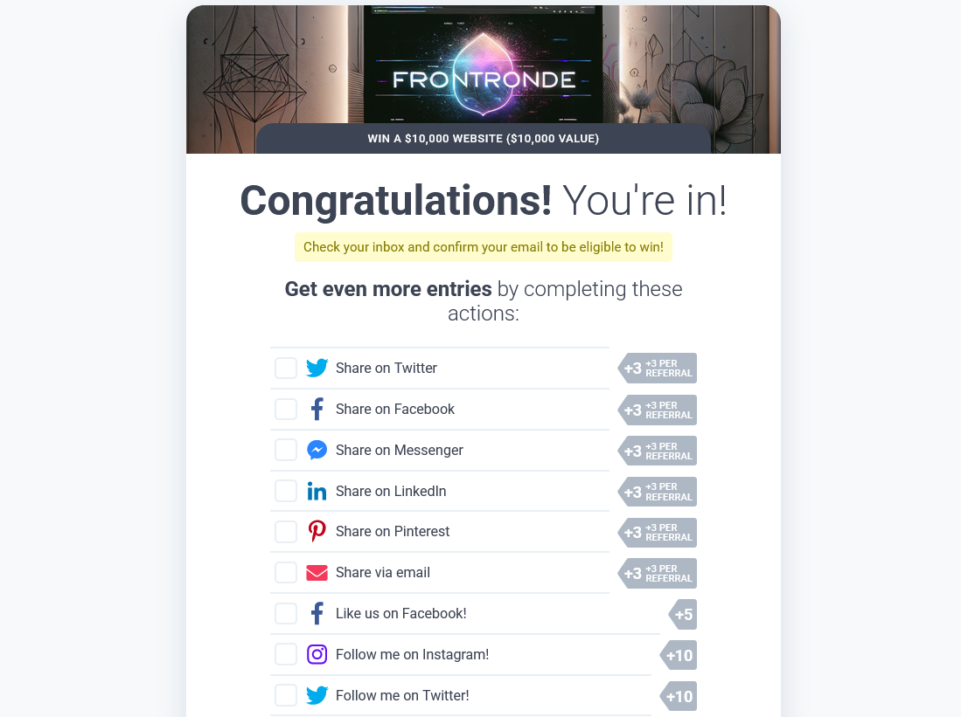The image size is (961, 717).
Task: Check the Share on LinkedIn box
Action: (x=286, y=492)
